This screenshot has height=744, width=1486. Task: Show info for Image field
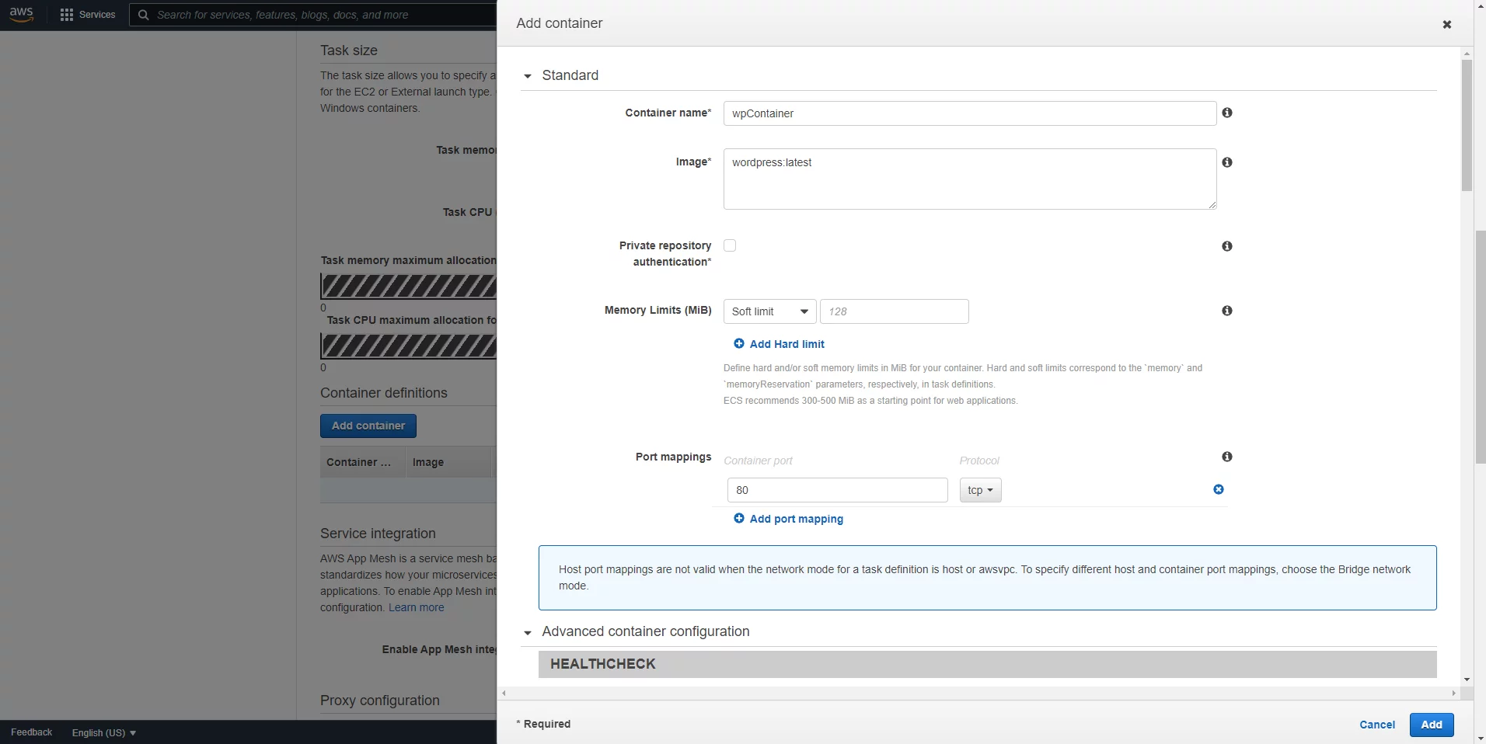[1227, 162]
